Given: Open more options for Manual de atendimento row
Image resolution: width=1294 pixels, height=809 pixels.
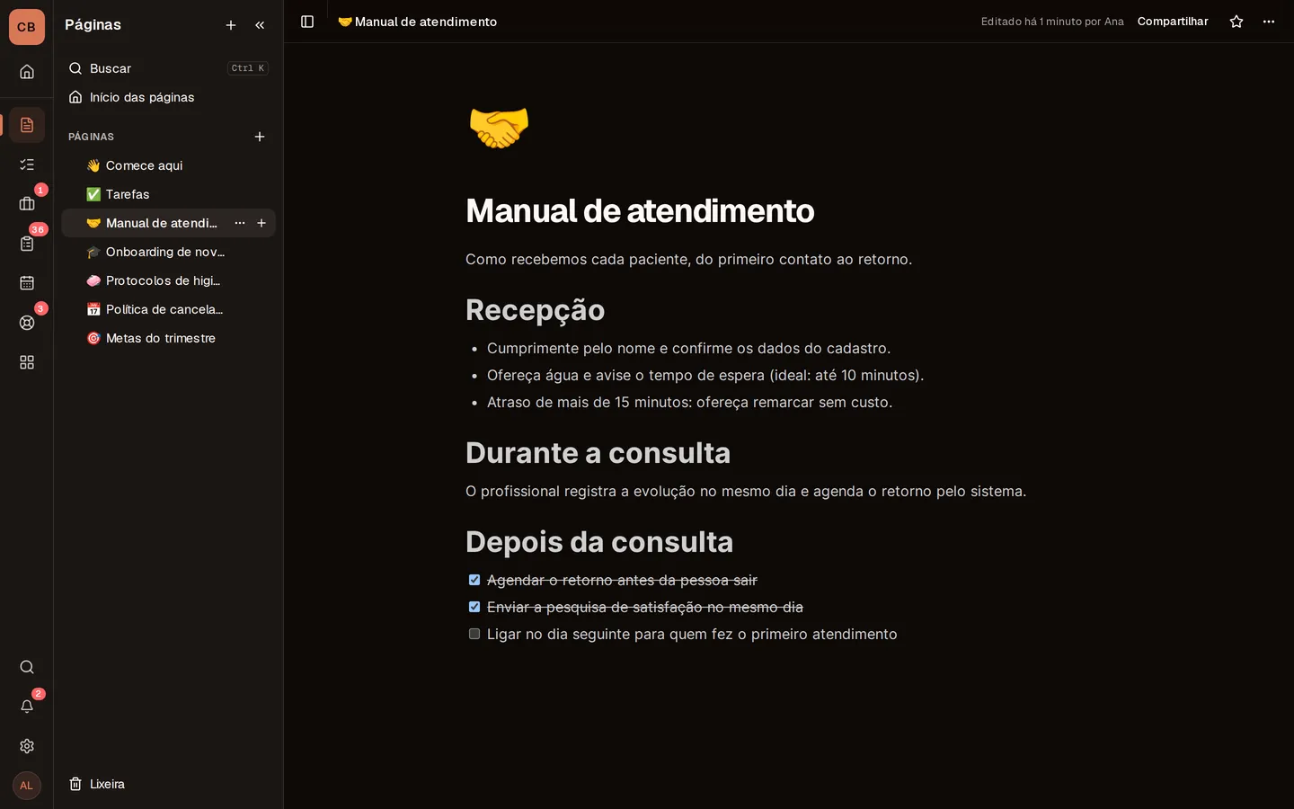Looking at the screenshot, I should click(x=240, y=223).
